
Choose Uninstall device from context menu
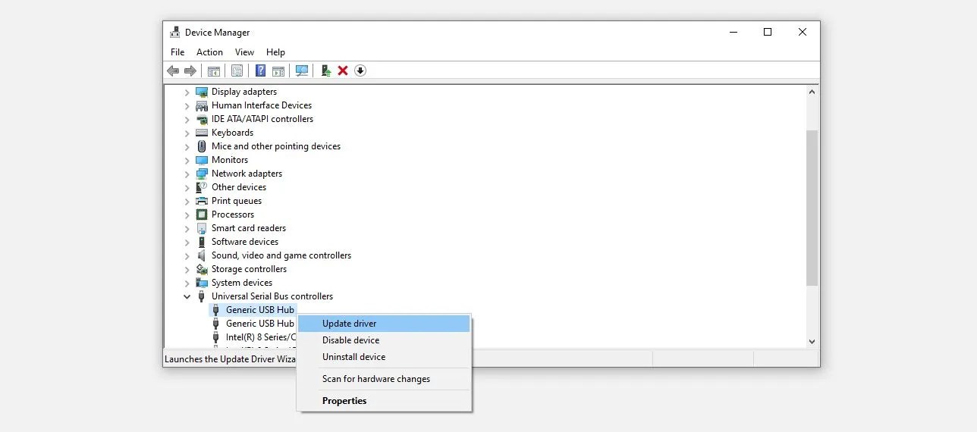(384, 357)
